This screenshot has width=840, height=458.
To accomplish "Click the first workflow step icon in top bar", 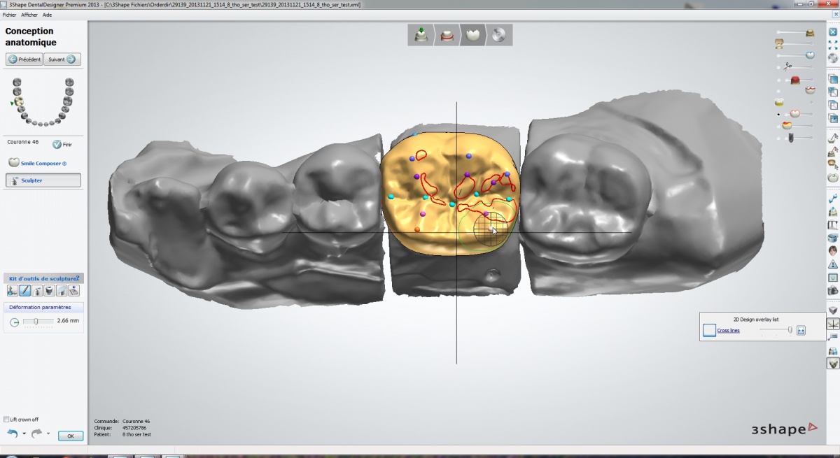I will click(x=421, y=34).
